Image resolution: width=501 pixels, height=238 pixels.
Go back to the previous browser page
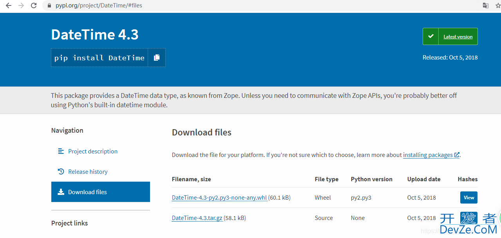point(9,5)
